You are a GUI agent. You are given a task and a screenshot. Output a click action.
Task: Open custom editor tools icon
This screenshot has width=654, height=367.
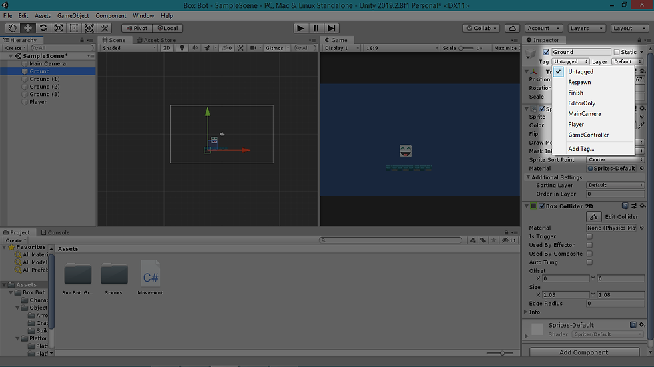(105, 28)
